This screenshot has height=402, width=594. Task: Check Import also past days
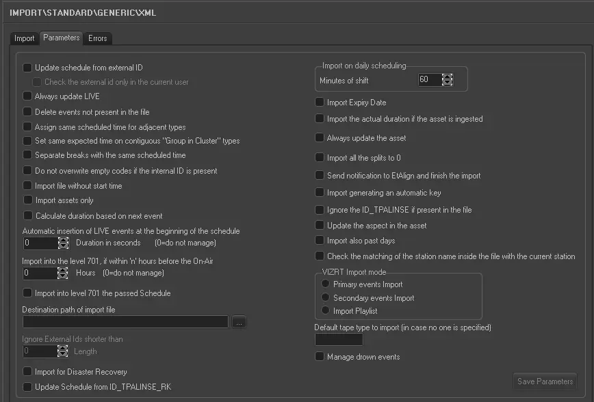[x=320, y=241]
